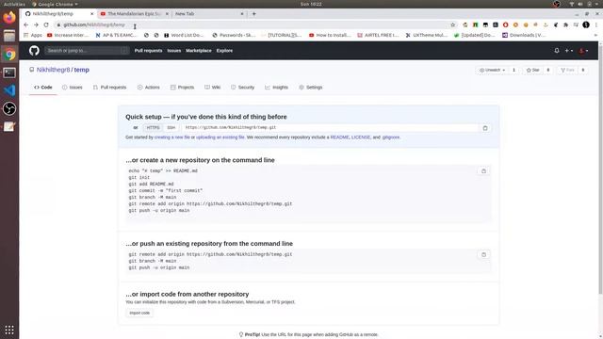
Task: Open the temp repository name link
Action: pos(82,70)
